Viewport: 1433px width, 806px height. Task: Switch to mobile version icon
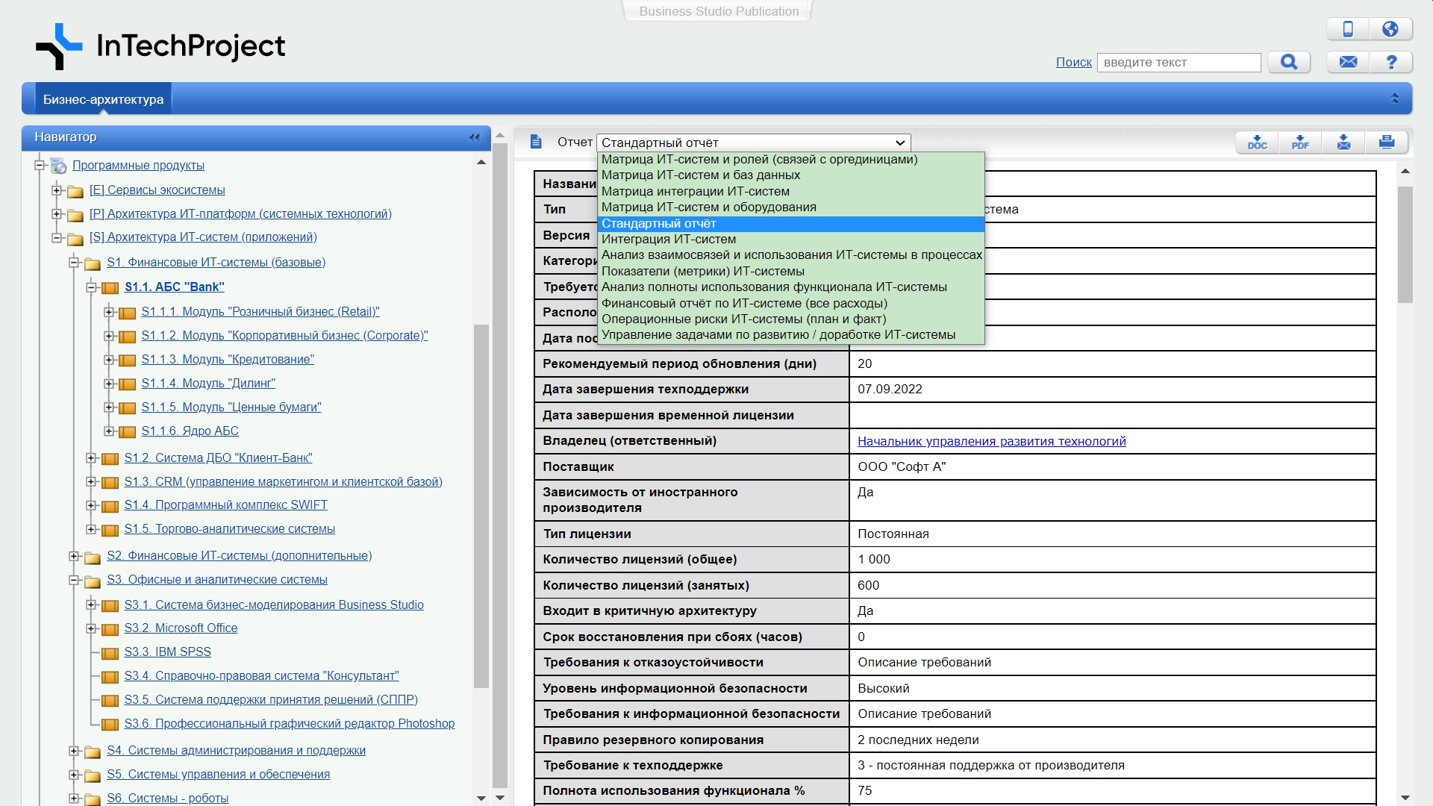[x=1348, y=29]
